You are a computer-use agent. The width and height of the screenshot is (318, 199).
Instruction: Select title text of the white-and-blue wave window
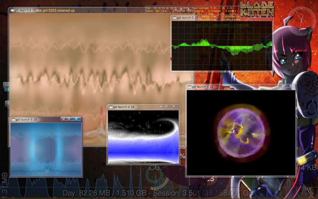[x=124, y=107]
